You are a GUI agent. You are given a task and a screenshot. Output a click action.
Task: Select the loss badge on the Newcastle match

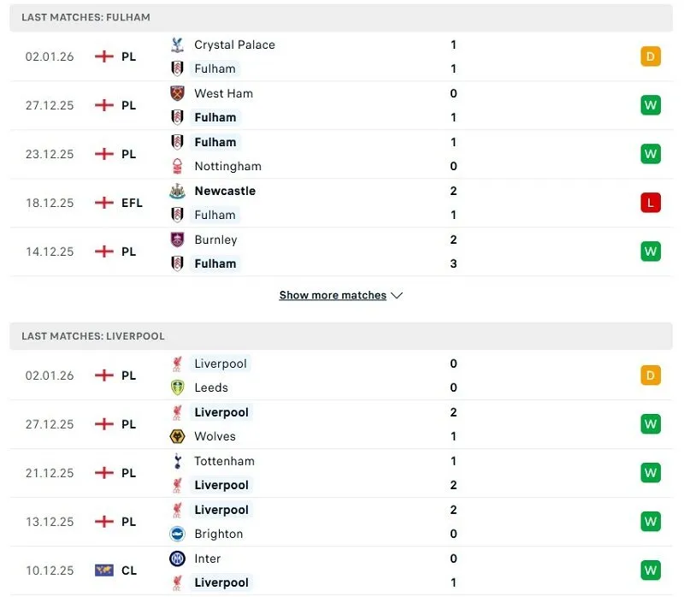coord(651,203)
